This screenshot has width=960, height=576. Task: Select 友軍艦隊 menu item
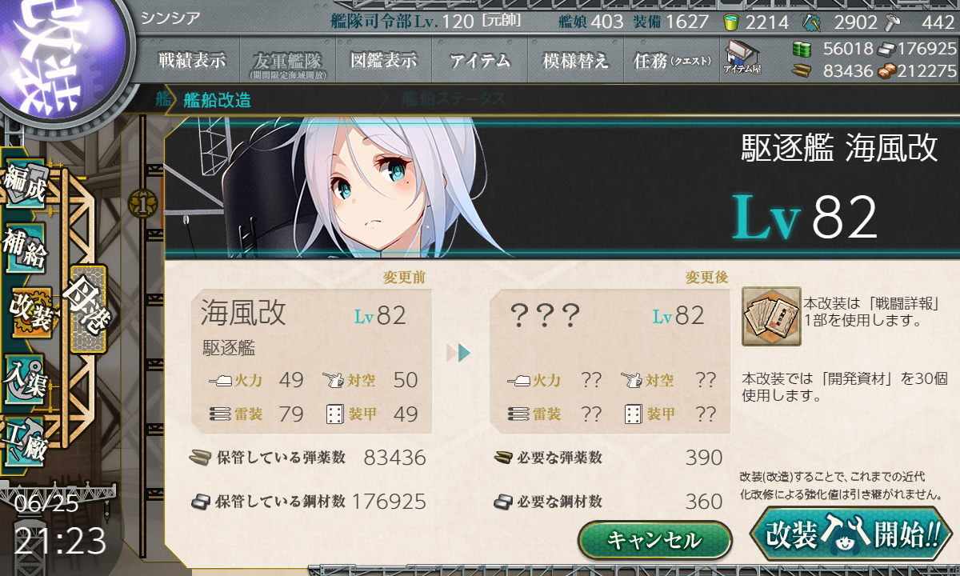click(286, 61)
